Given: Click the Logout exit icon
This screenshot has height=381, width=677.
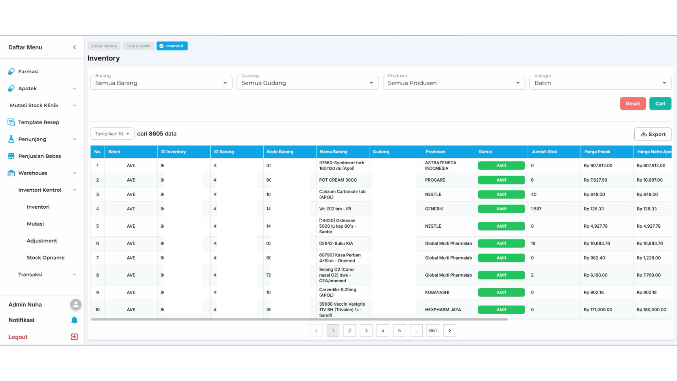Looking at the screenshot, I should [x=74, y=337].
